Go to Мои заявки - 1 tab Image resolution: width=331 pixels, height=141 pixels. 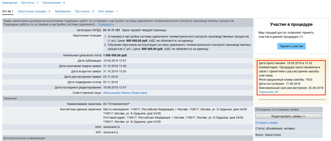pos(108,12)
